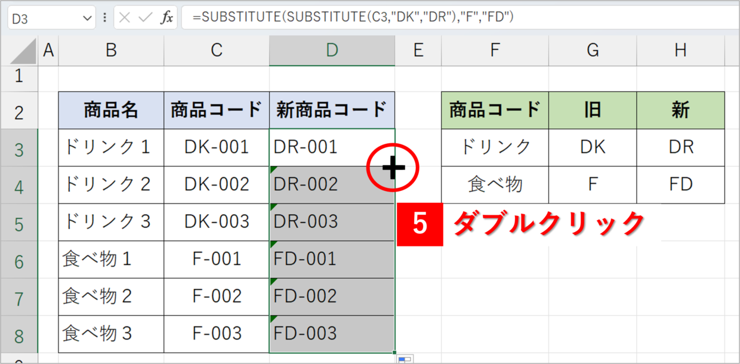
Task: Select column E header
Action: 418,51
